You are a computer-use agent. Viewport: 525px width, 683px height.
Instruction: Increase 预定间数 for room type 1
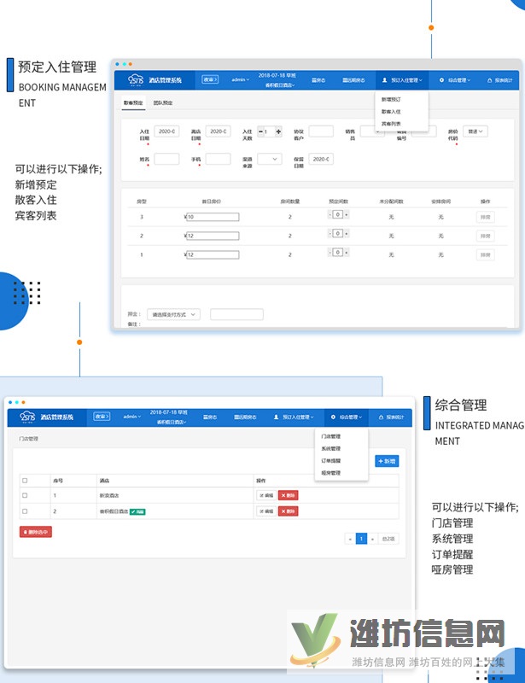pyautogui.click(x=347, y=254)
